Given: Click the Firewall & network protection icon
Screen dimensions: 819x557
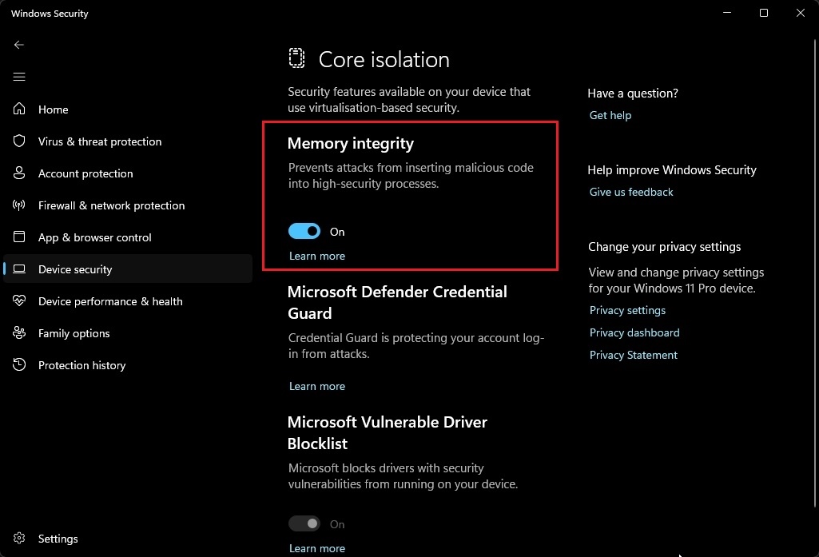Looking at the screenshot, I should (18, 205).
